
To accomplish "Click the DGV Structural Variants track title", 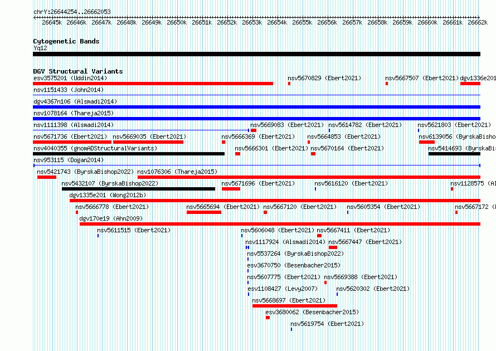I will click(78, 71).
